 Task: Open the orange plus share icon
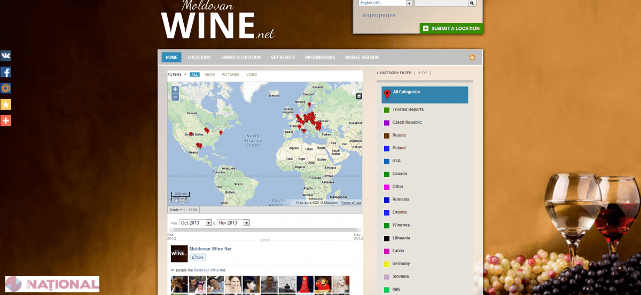tap(6, 121)
